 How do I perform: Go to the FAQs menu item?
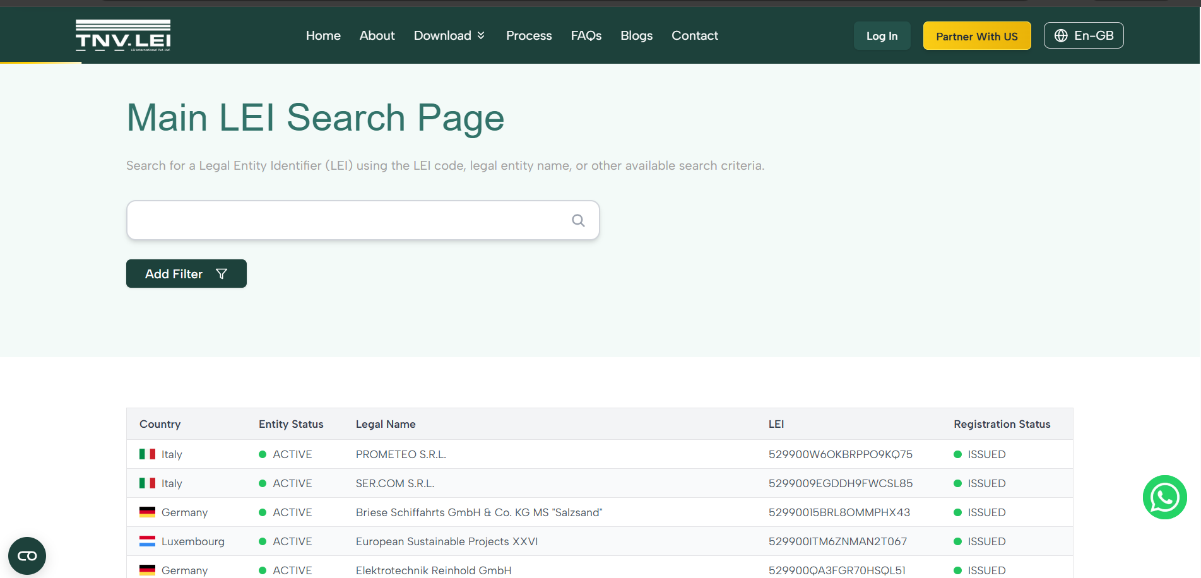point(586,35)
